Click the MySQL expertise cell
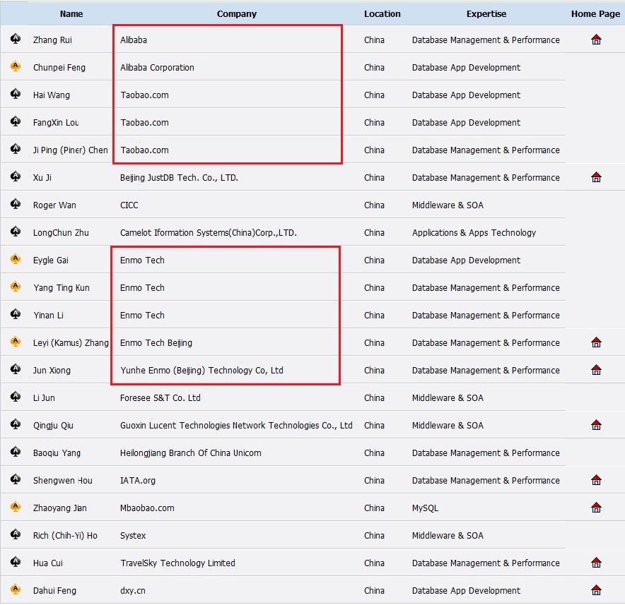This screenshot has width=625, height=605. coord(425,508)
